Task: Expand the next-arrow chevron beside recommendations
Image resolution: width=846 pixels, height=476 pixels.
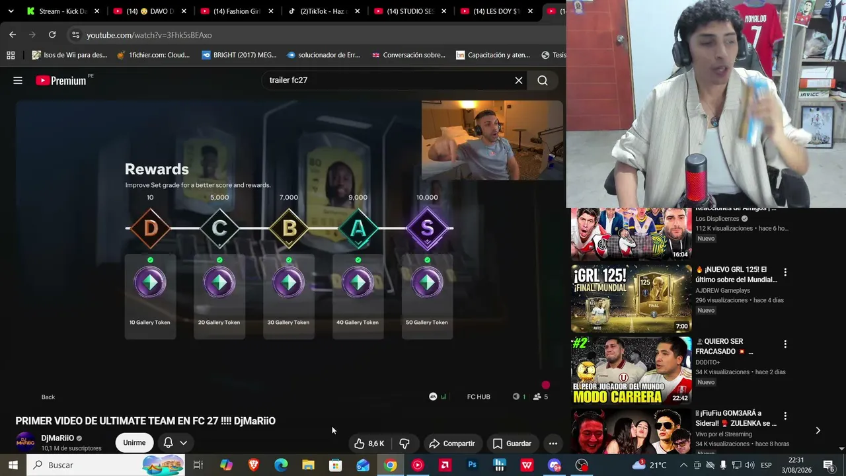Action: click(x=818, y=430)
